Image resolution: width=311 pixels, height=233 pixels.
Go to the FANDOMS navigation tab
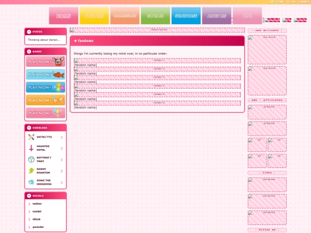(94, 16)
